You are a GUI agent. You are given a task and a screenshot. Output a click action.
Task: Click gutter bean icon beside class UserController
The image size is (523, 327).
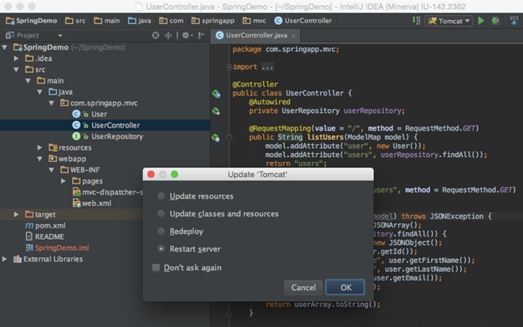(216, 94)
